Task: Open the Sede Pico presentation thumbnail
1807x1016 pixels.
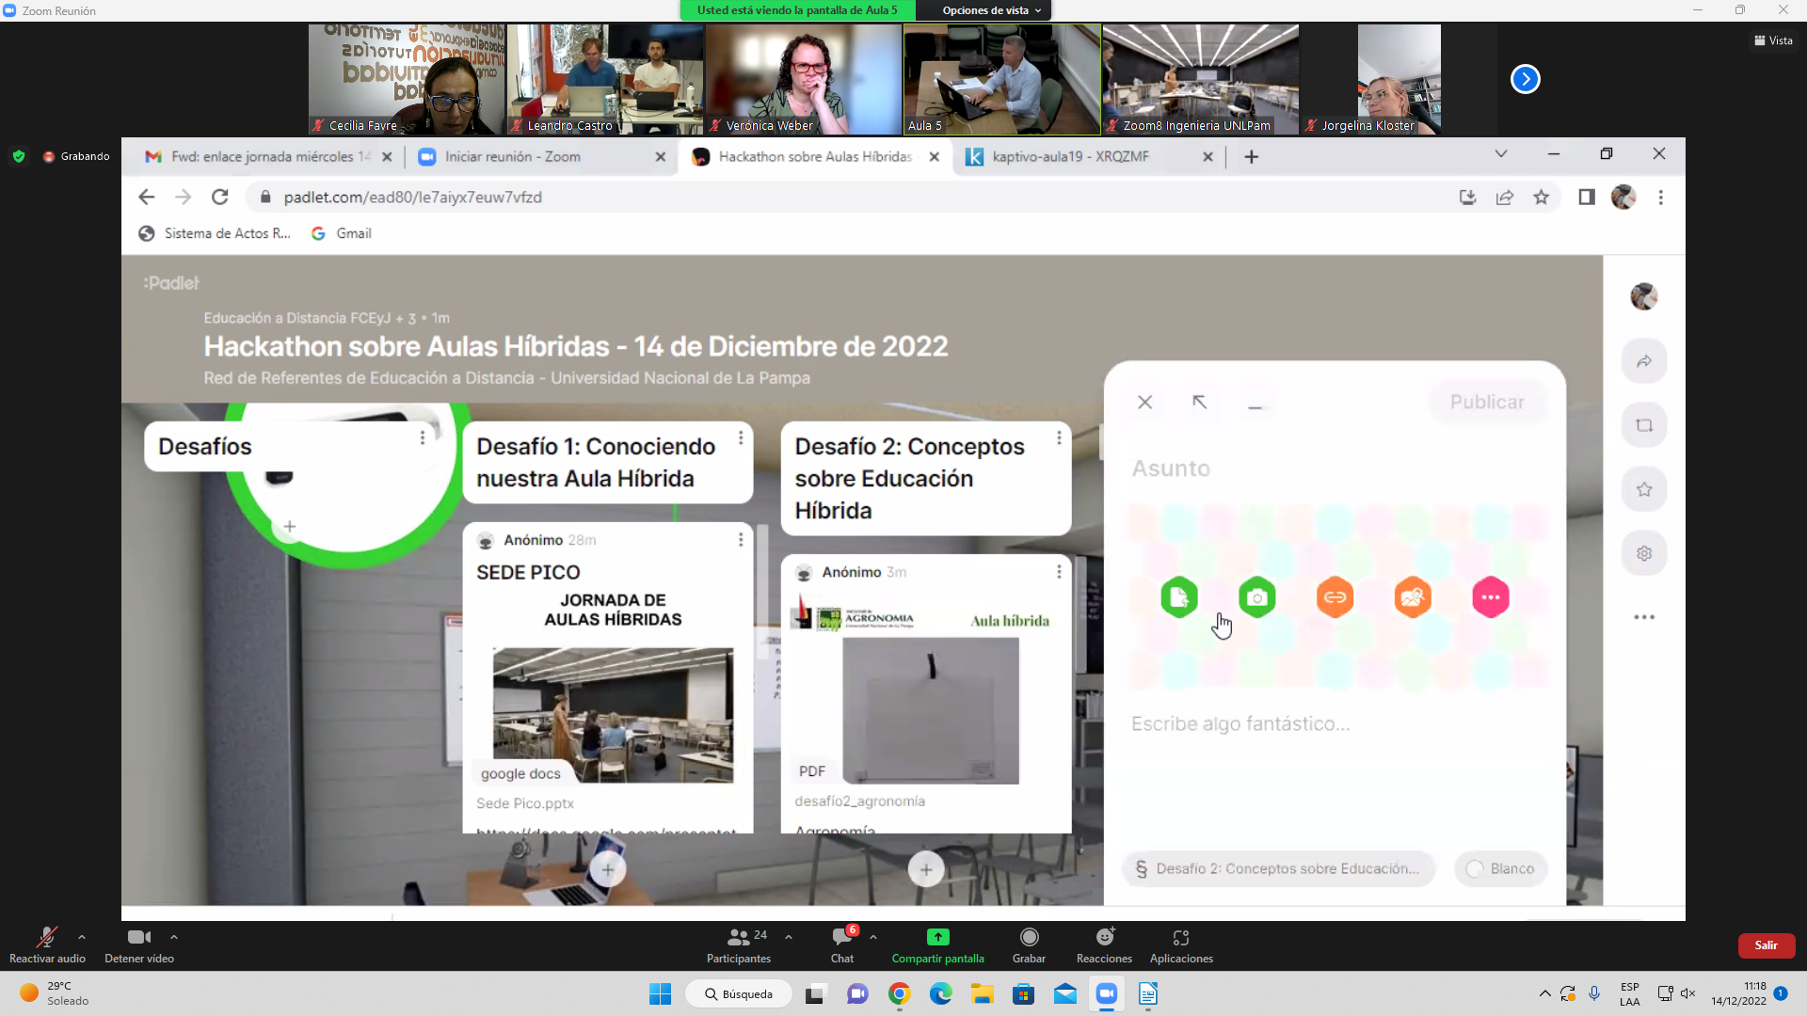Action: (613, 715)
